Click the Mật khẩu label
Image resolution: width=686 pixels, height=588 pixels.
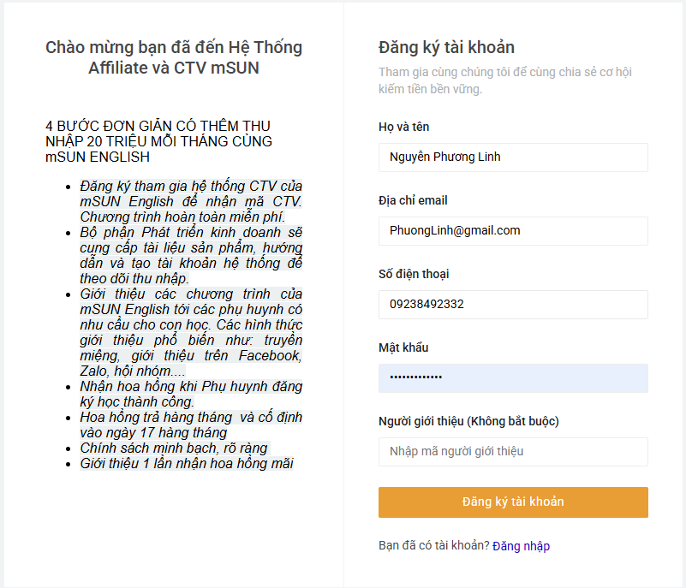403,347
